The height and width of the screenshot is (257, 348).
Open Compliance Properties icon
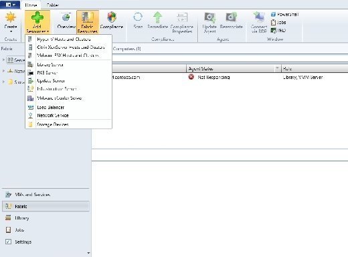coord(182,17)
